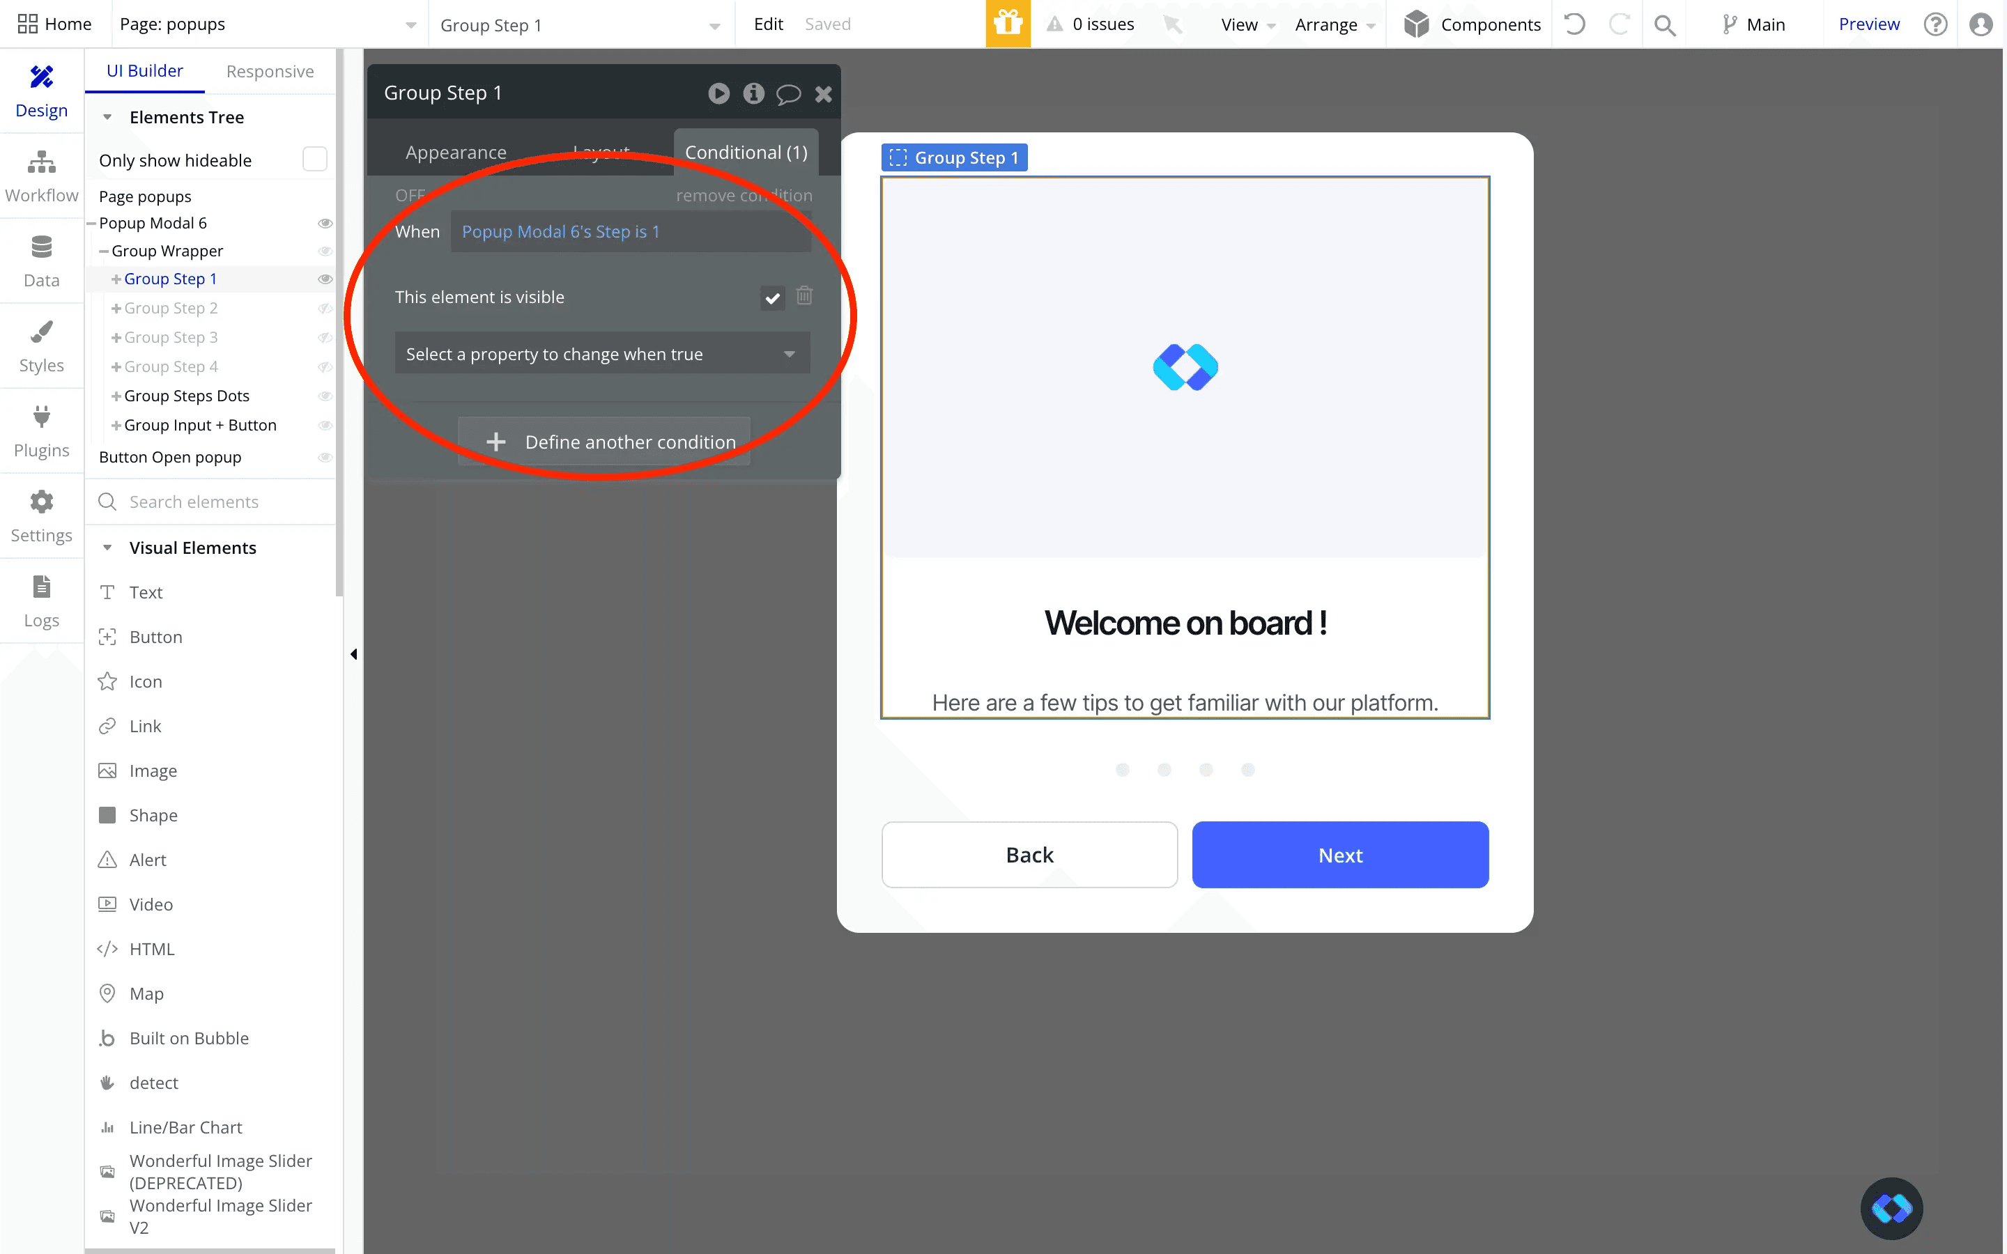Switch to the Responsive tab
2007x1254 pixels.
(269, 71)
